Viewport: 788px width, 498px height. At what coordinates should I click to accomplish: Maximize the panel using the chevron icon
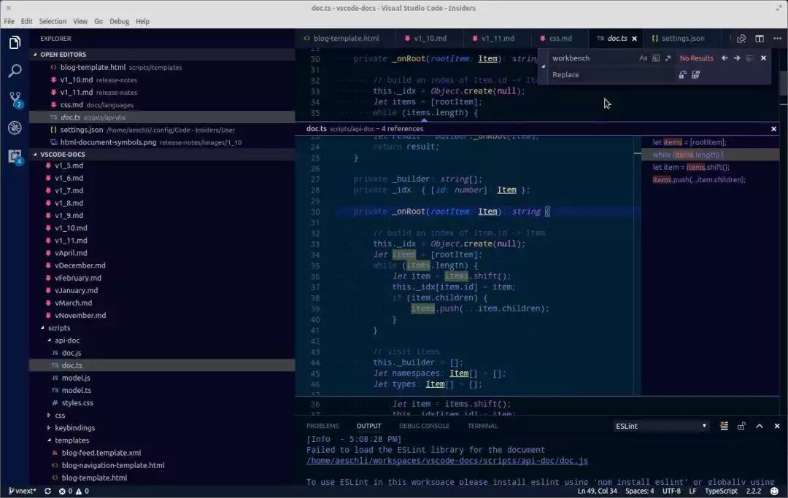coord(759,425)
